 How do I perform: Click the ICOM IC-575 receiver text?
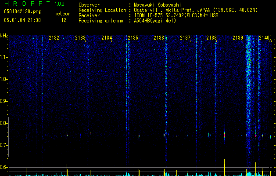[176, 15]
